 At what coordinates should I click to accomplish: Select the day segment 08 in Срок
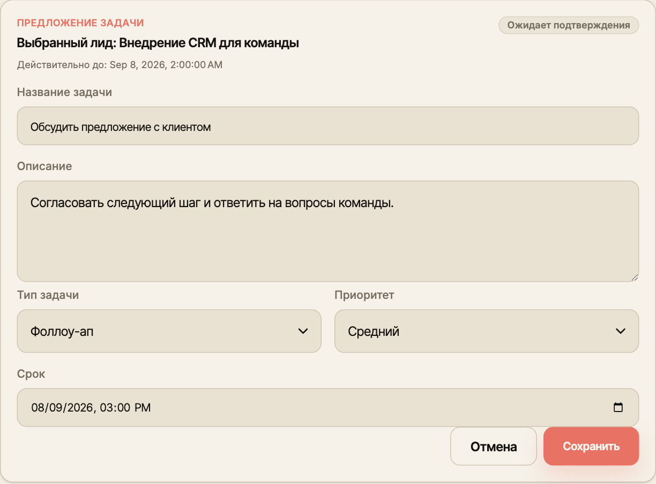[x=38, y=407]
